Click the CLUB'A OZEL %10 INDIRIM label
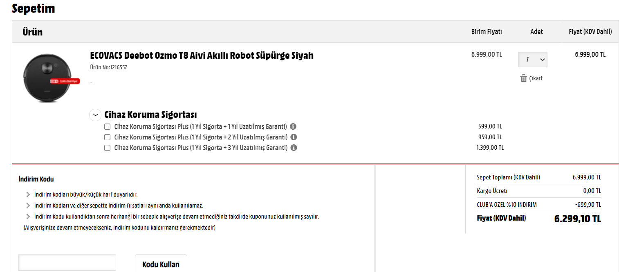The height and width of the screenshot is (272, 619). click(x=507, y=205)
